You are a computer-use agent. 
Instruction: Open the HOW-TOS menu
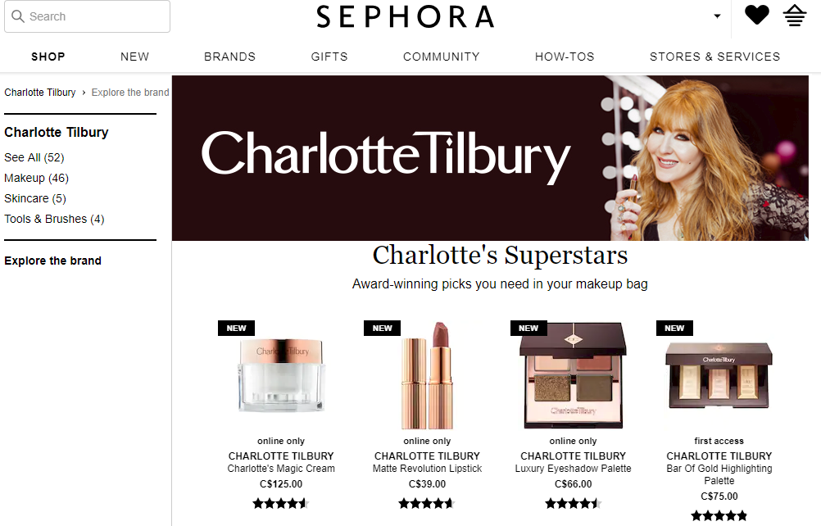pyautogui.click(x=565, y=57)
